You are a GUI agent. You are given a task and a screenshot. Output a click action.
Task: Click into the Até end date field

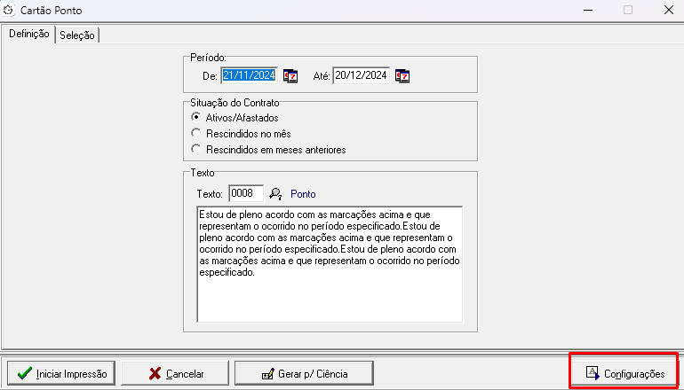pos(361,76)
